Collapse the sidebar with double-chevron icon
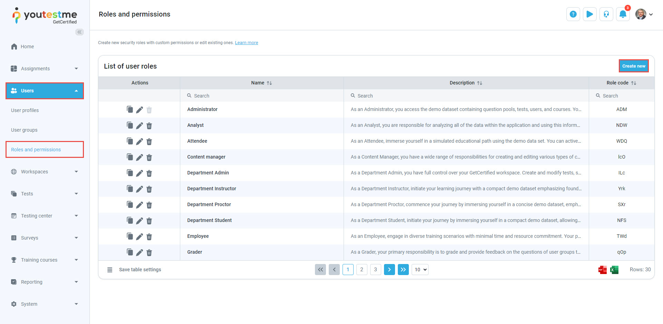The image size is (663, 324). (x=79, y=32)
